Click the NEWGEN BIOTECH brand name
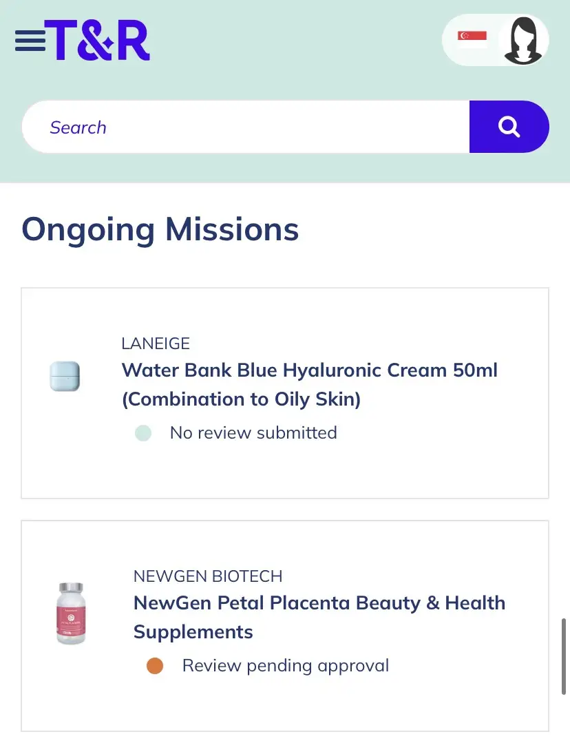This screenshot has width=570, height=754. pyautogui.click(x=208, y=576)
